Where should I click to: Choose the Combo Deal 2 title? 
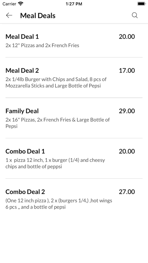pyautogui.click(x=25, y=192)
